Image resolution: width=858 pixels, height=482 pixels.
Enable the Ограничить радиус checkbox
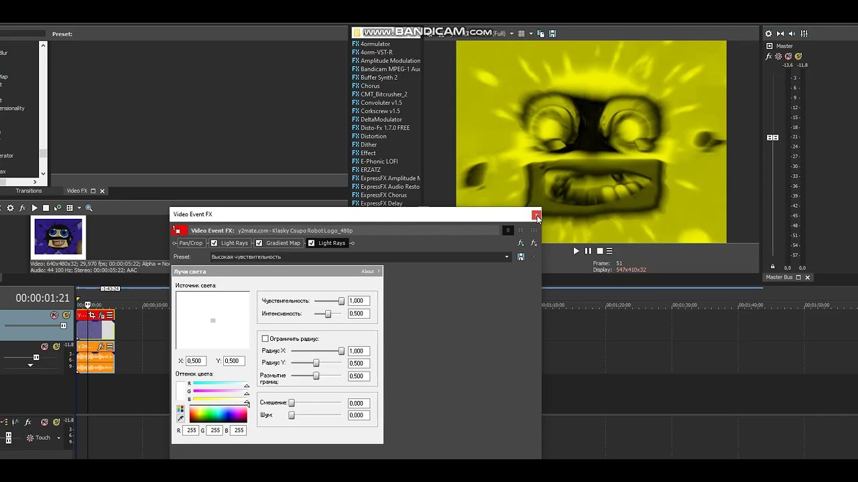(265, 339)
